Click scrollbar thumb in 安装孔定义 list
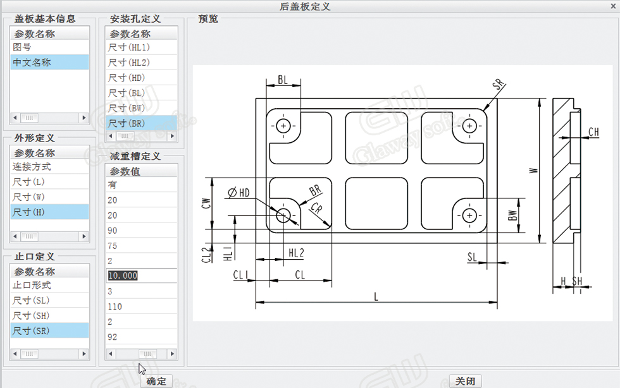The width and height of the screenshot is (620, 388). (125, 136)
